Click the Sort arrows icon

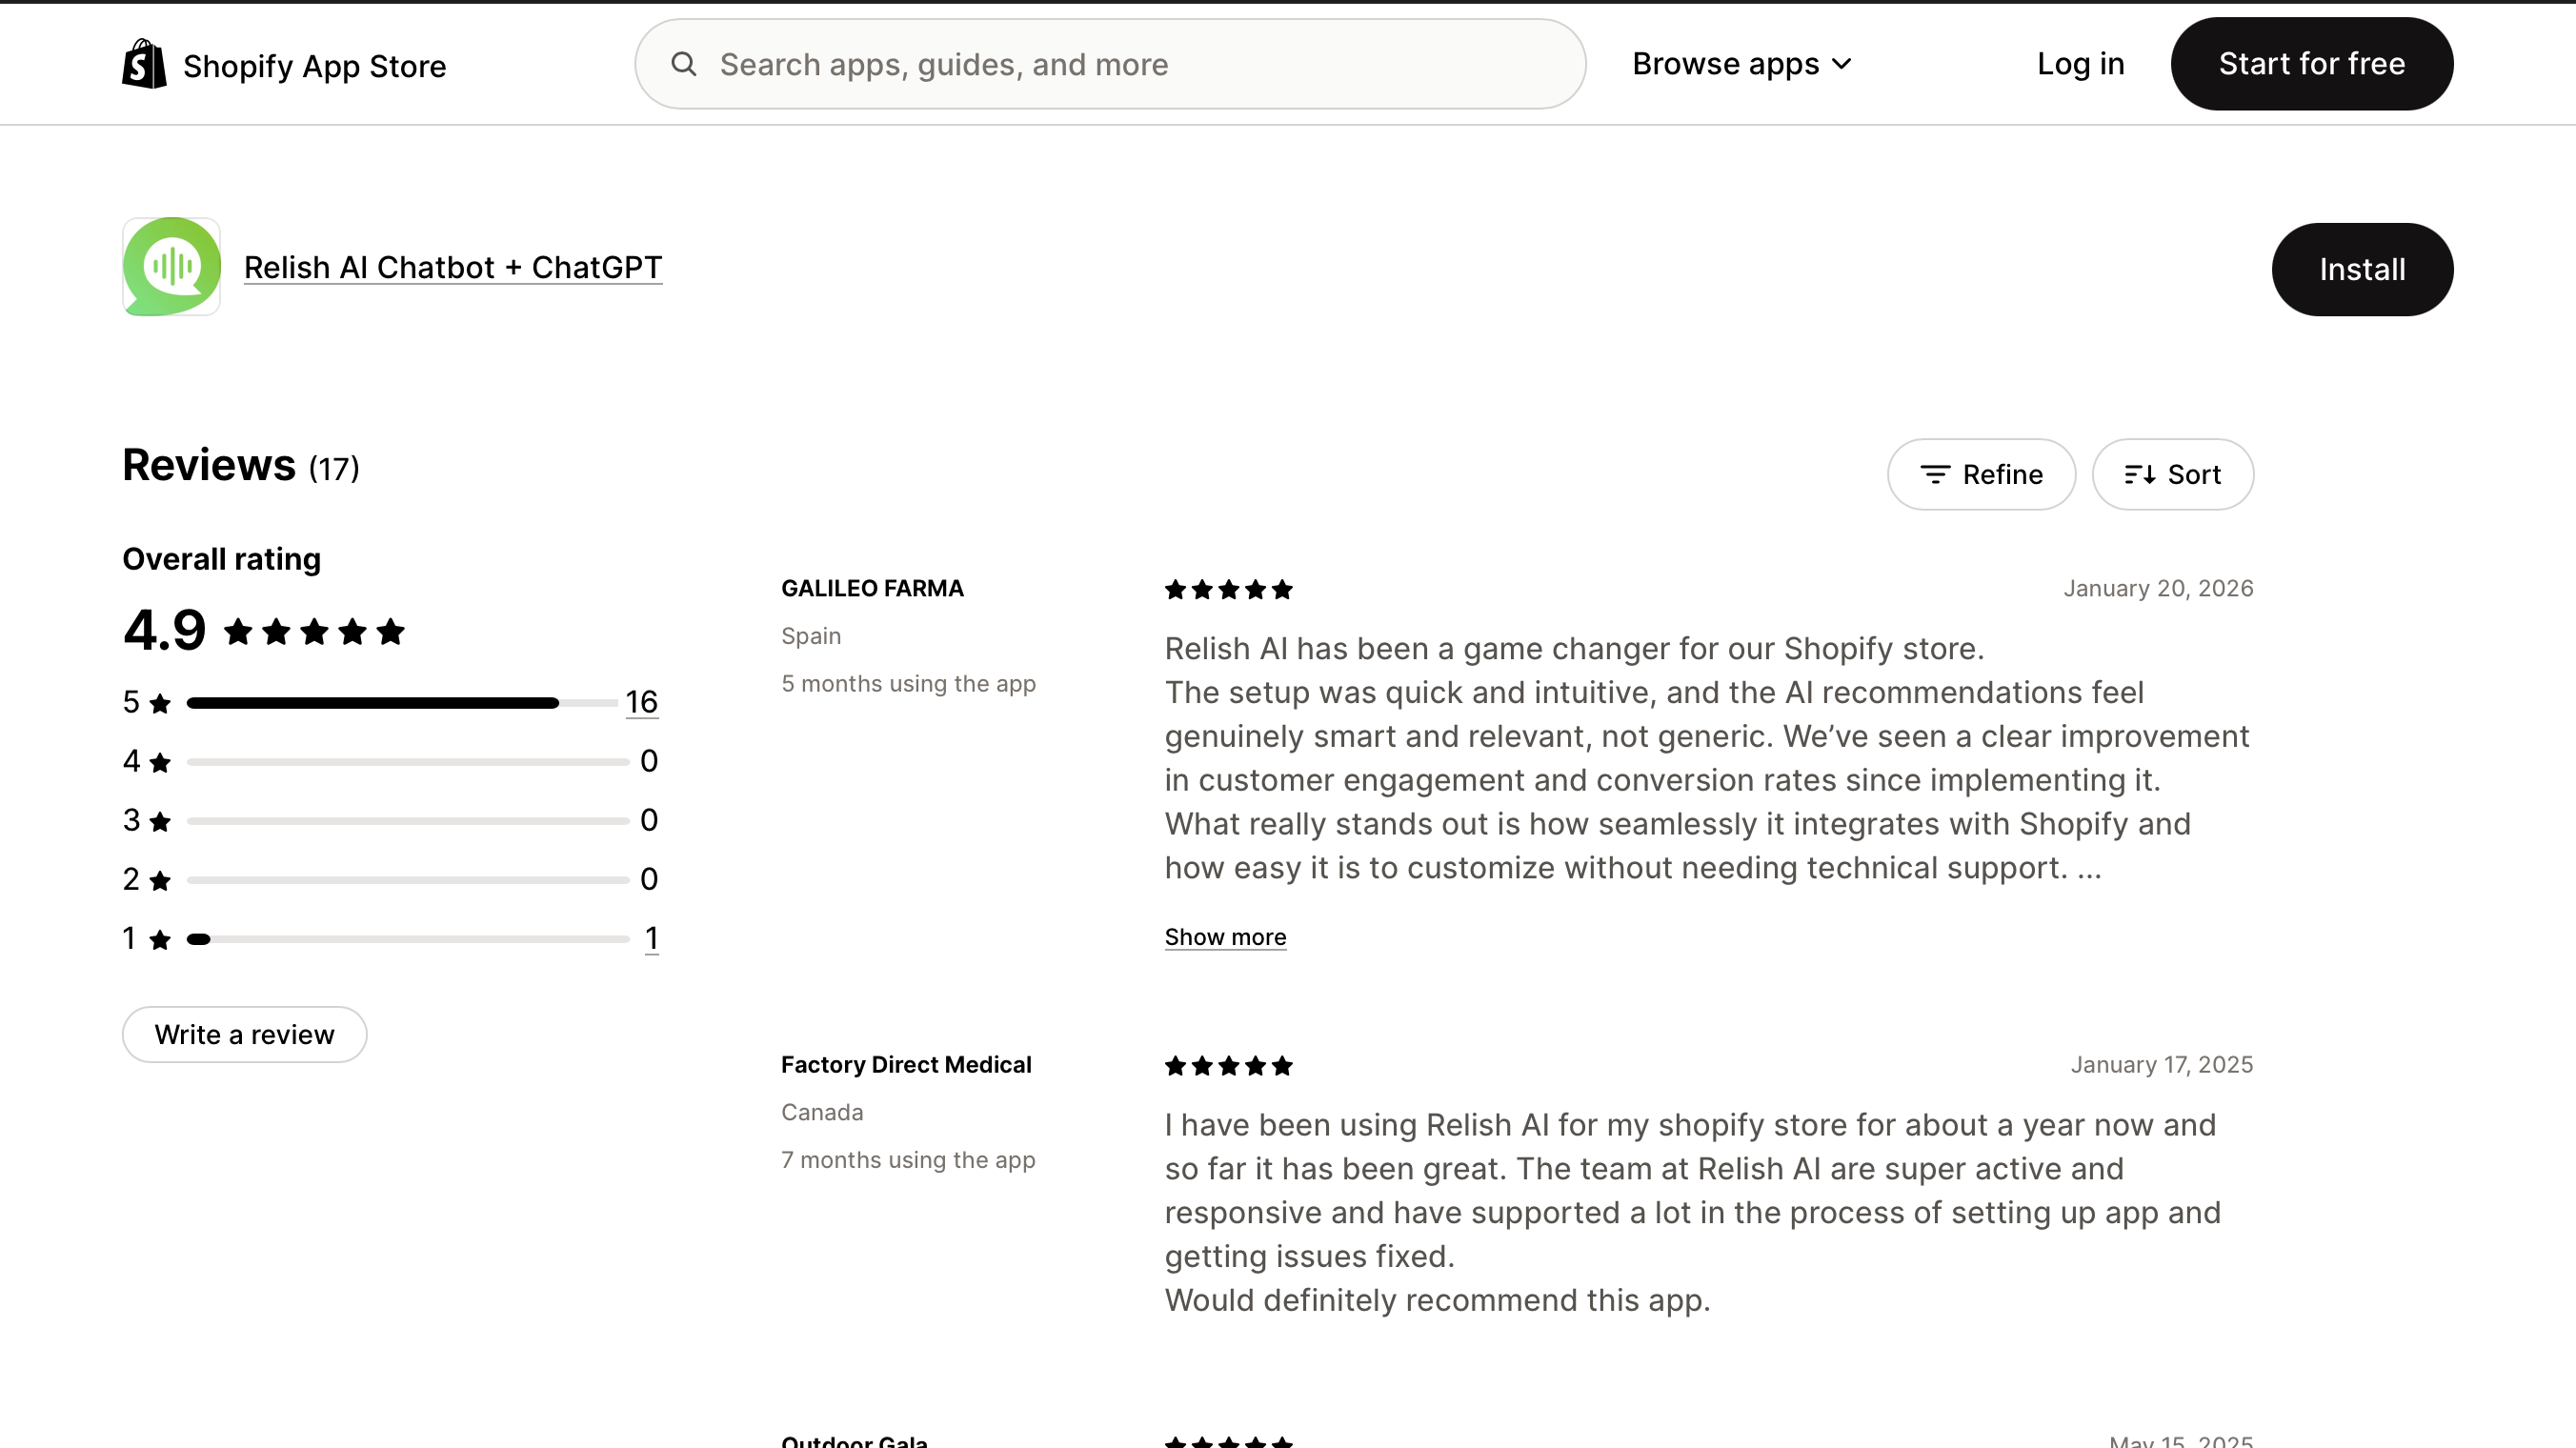pos(2139,474)
